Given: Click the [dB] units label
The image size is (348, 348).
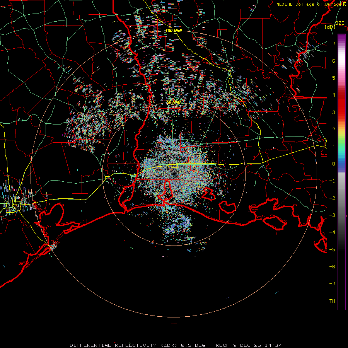Looking at the screenshot, I should click(x=330, y=27).
